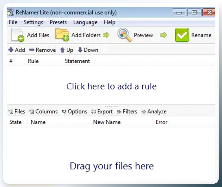
Task: Click the Add rule plus icon
Action: (11, 50)
